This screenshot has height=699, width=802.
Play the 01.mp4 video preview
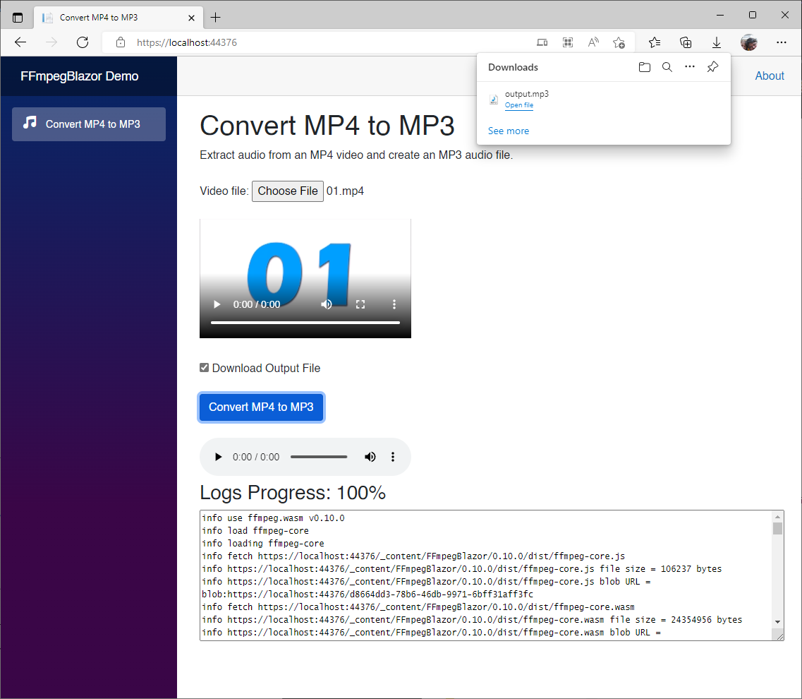tap(217, 304)
